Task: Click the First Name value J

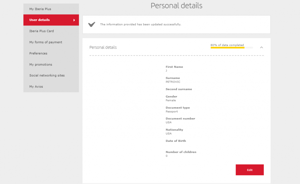Action: [x=166, y=71]
